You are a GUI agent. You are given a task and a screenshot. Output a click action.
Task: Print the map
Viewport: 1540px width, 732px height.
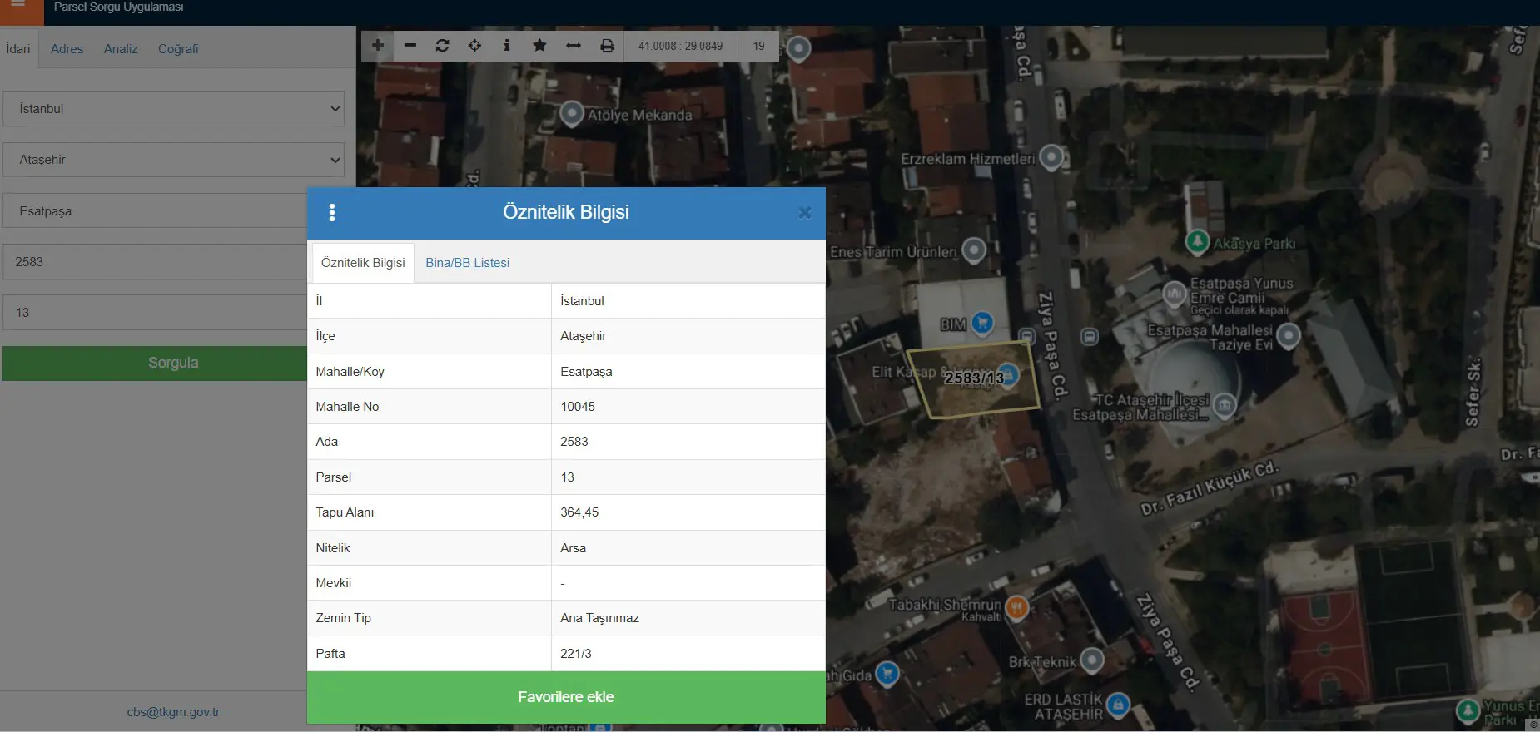pyautogui.click(x=608, y=46)
